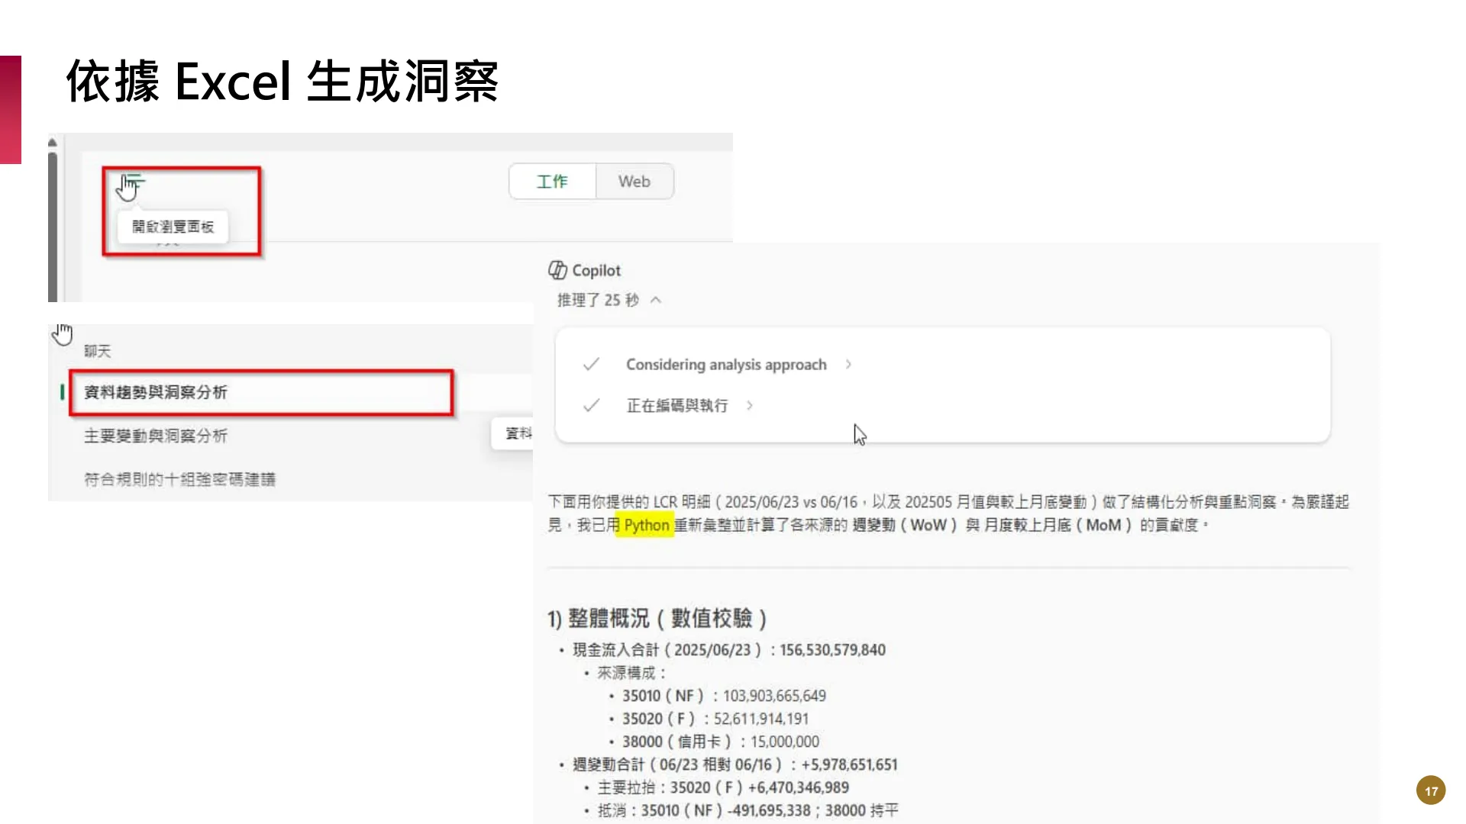This screenshot has width=1466, height=824.
Task: Switch to the 工作 tab
Action: (552, 182)
